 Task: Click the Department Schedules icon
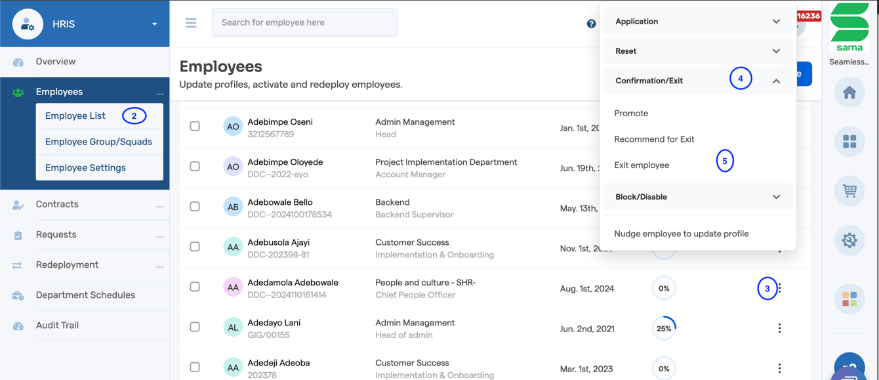tap(18, 296)
